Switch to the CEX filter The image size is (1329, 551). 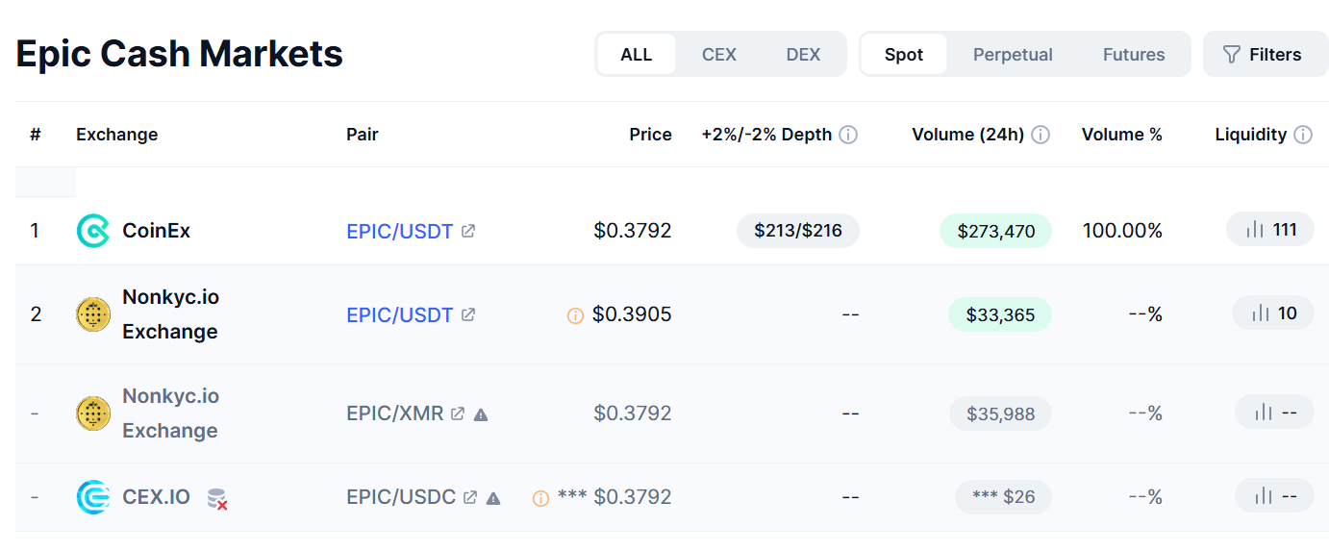719,55
